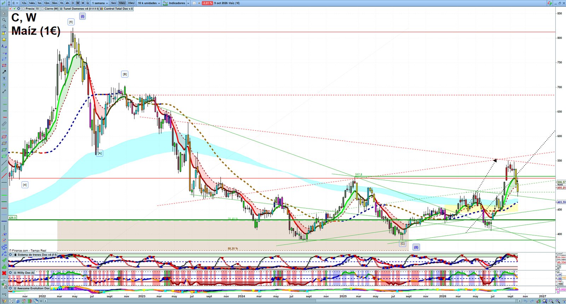The width and height of the screenshot is (566, 304).
Task: Click the horizontal scrollbar right arrow
Action: (x=520, y=301)
